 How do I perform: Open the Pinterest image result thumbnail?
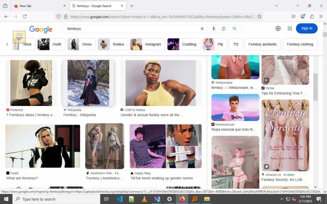tap(31, 83)
